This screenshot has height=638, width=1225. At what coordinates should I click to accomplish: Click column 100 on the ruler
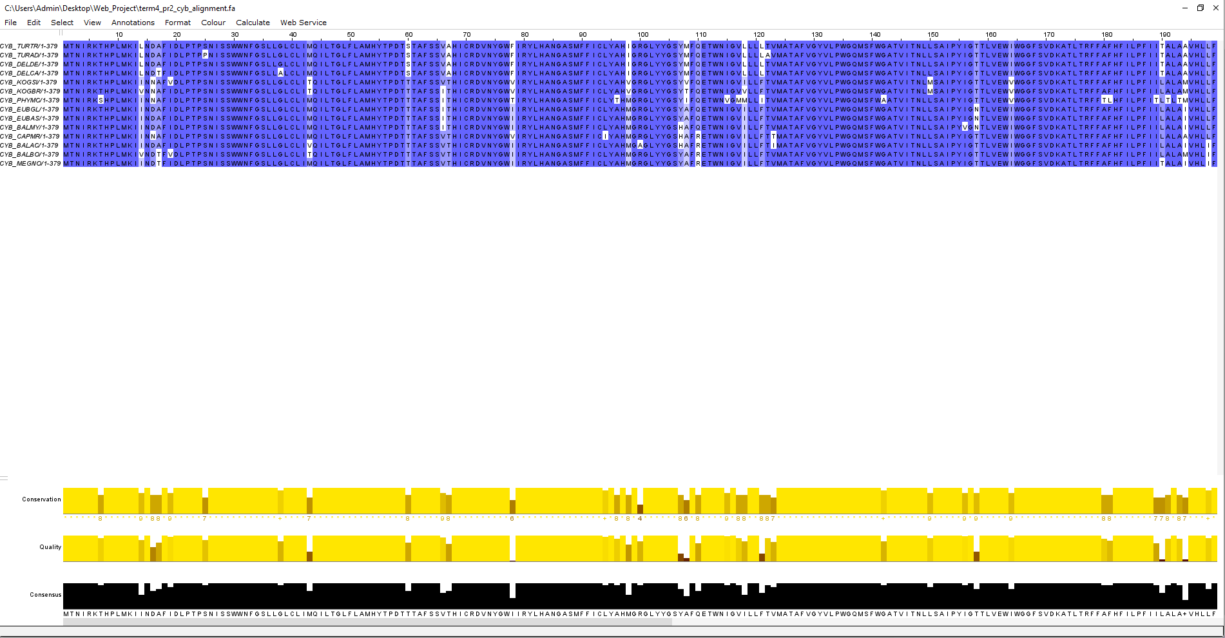(x=643, y=35)
